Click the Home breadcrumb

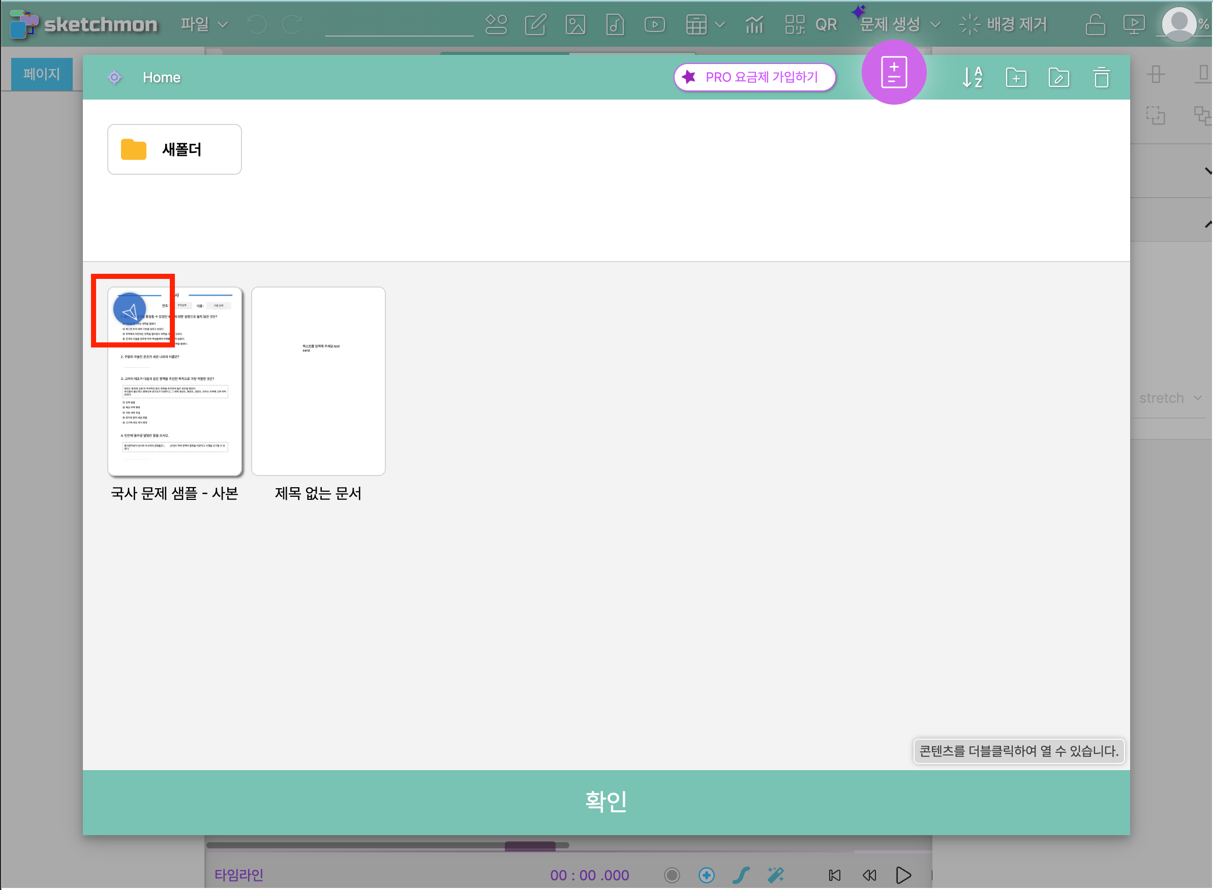[x=161, y=78]
